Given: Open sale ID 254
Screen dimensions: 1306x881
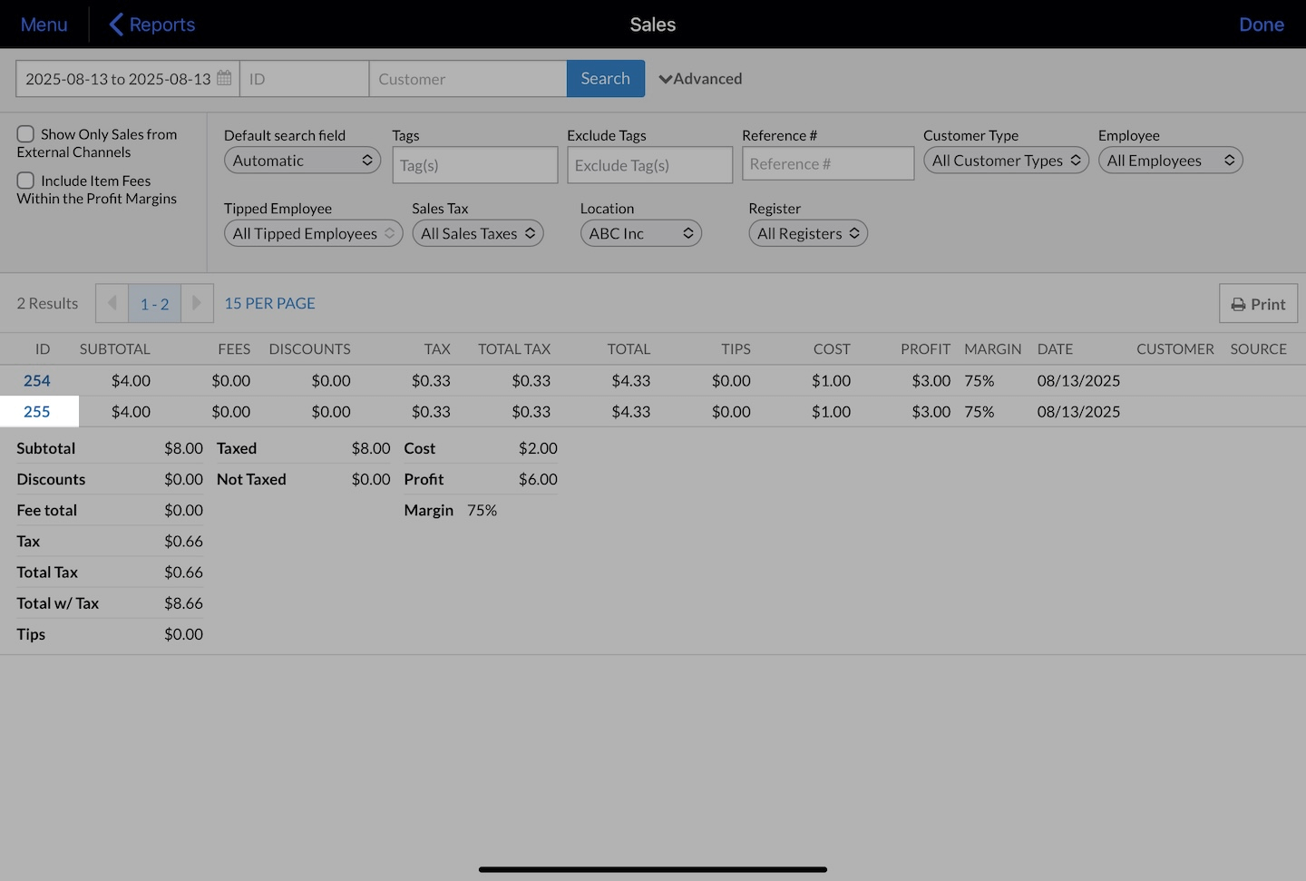Looking at the screenshot, I should point(37,381).
